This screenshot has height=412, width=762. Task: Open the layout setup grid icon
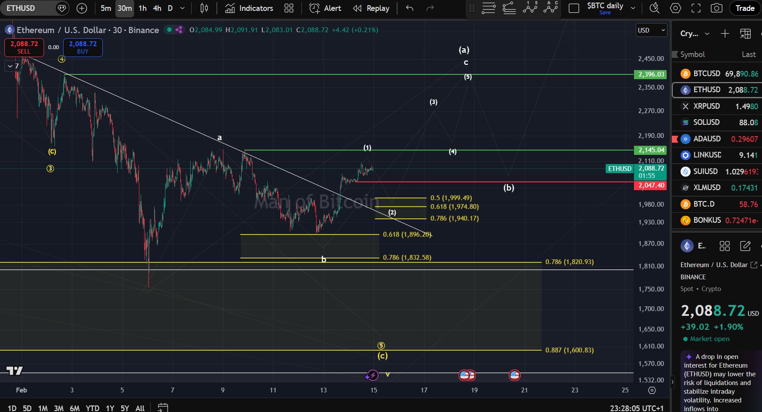(x=289, y=8)
